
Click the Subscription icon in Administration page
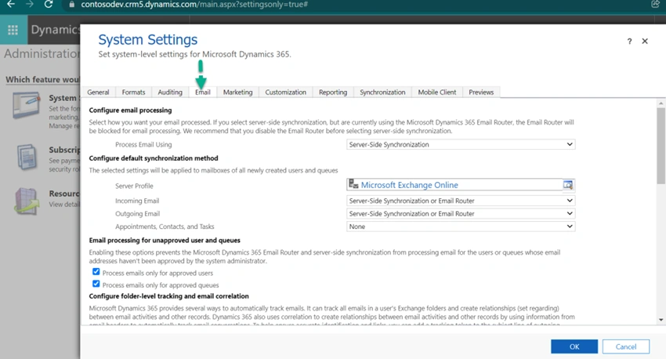(27, 158)
